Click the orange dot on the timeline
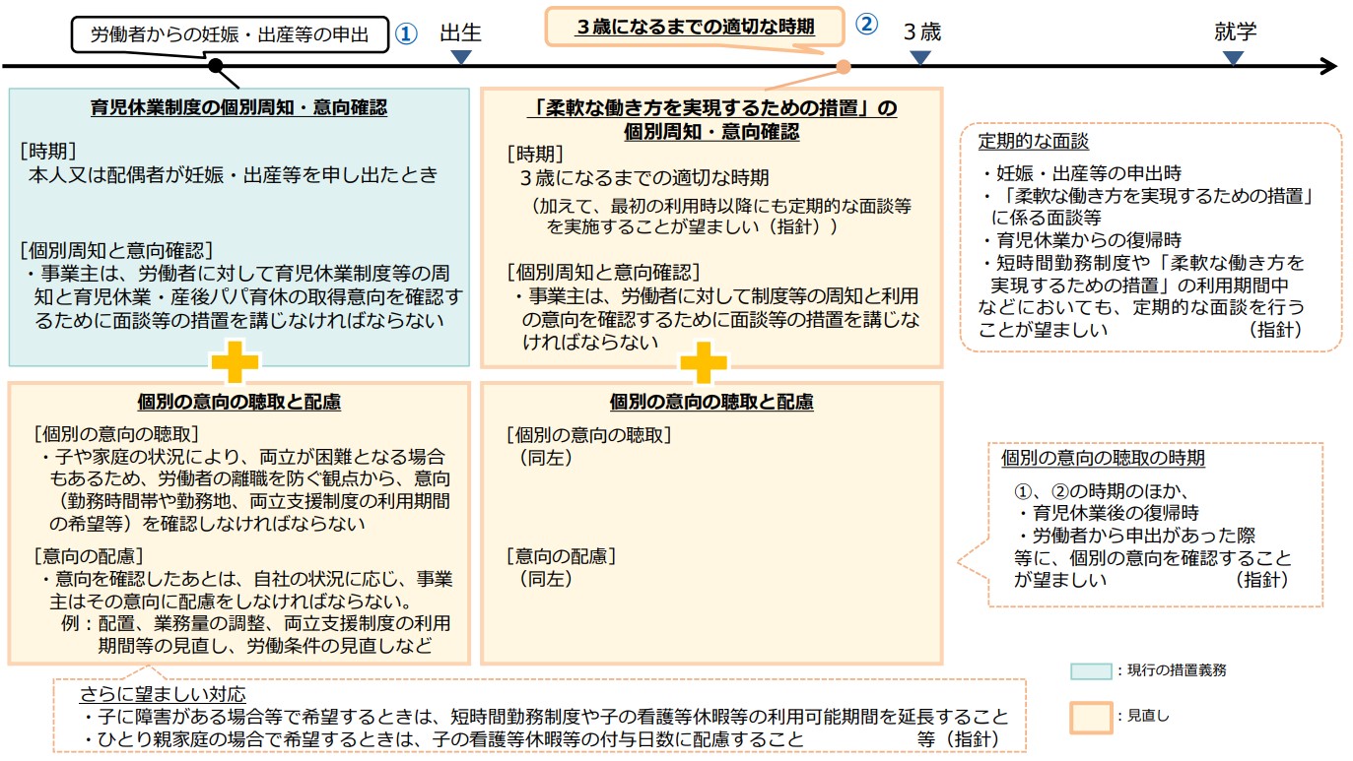The height and width of the screenshot is (761, 1353). coord(843,65)
